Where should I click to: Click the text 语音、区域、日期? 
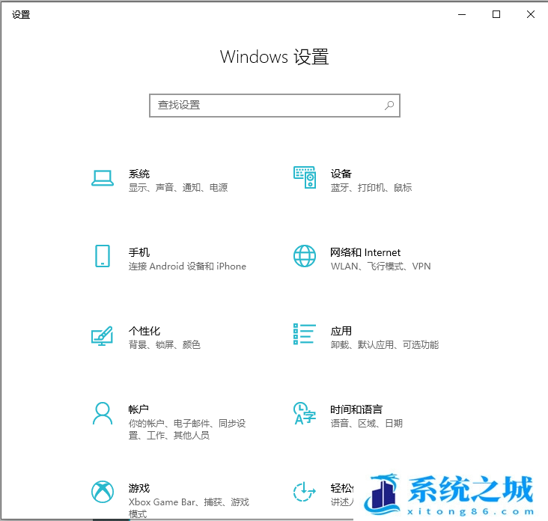click(367, 424)
